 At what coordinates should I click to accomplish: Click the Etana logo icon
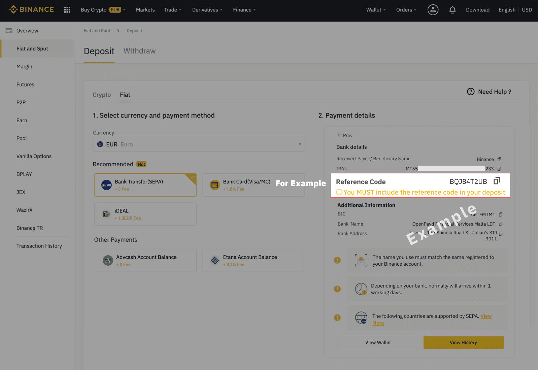point(215,260)
